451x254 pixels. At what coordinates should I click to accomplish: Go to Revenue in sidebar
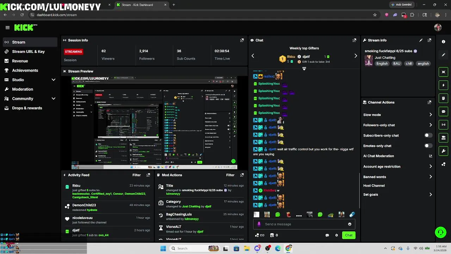[30, 61]
